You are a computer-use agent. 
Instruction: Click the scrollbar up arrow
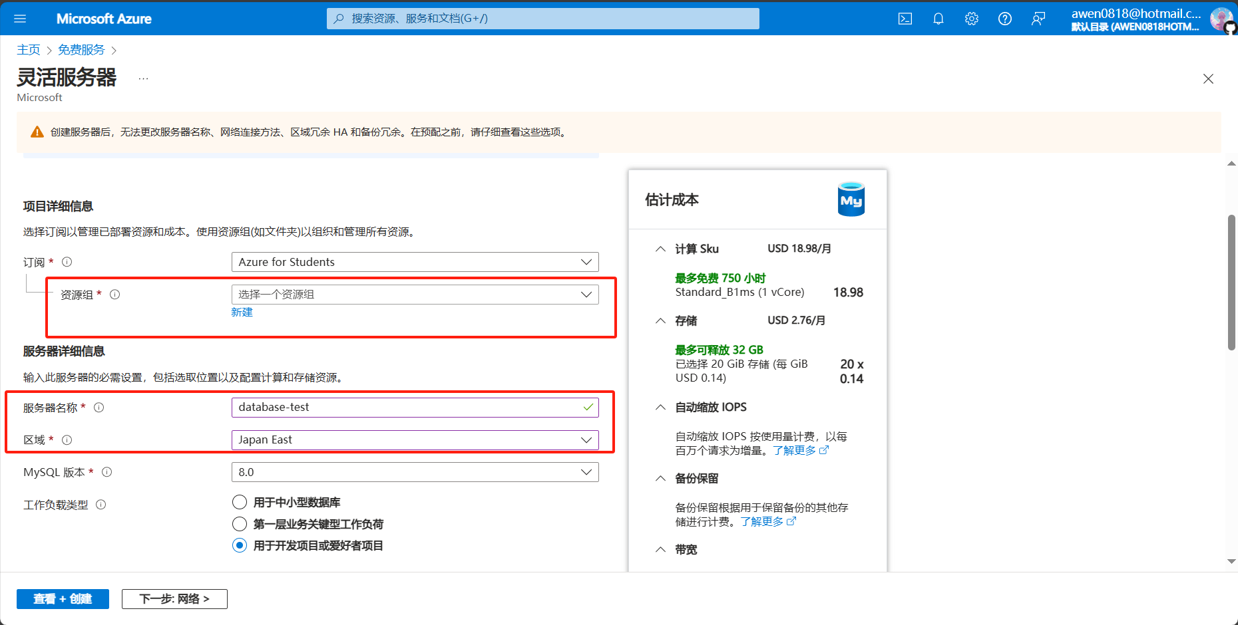1232,164
